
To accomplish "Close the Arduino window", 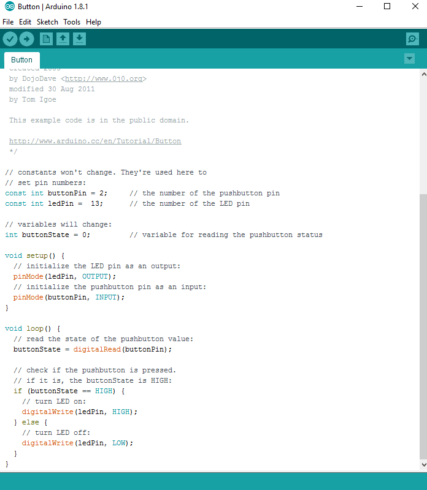I will [415, 6].
